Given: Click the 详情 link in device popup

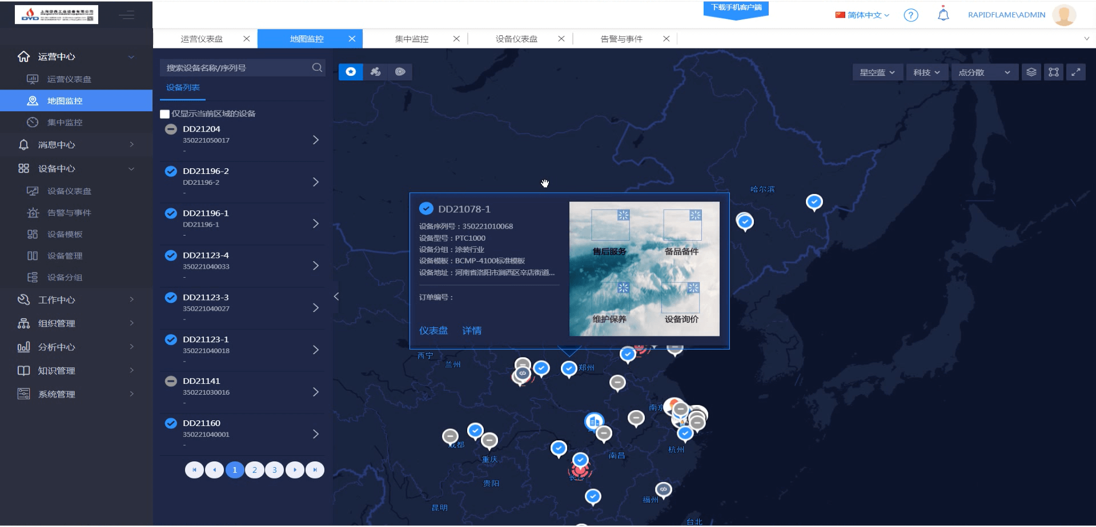Looking at the screenshot, I should 472,331.
